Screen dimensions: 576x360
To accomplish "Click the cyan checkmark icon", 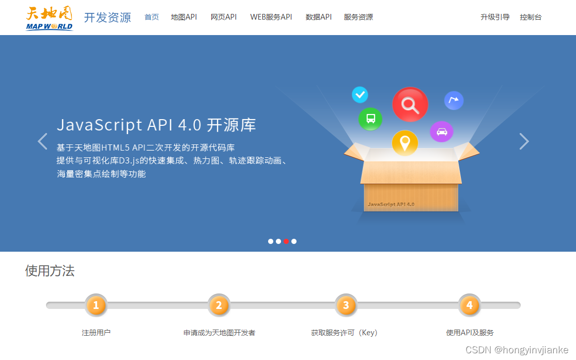I will tap(360, 94).
